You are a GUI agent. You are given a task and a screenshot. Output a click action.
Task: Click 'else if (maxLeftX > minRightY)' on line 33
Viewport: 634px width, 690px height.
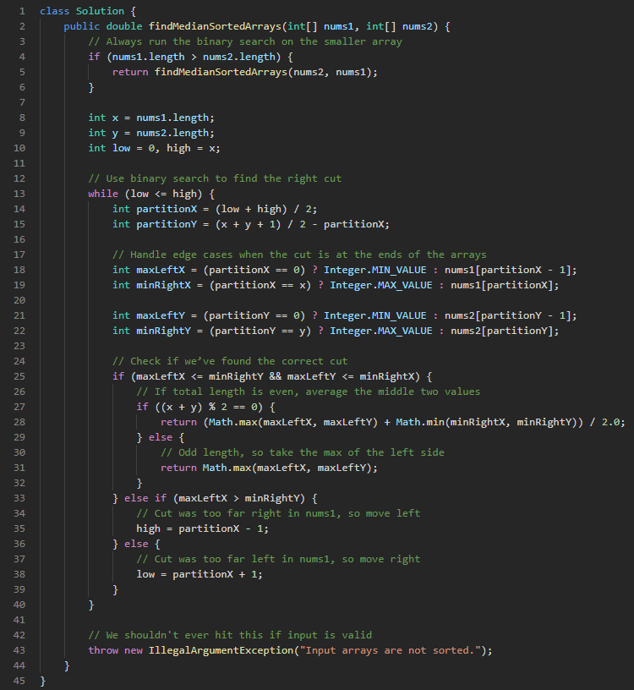[x=215, y=499]
